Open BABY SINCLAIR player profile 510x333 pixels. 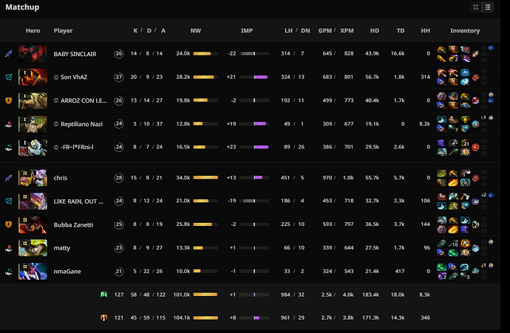tap(75, 54)
